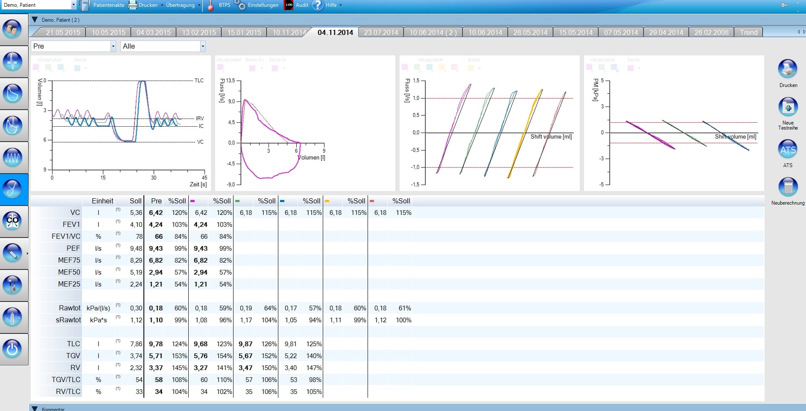Image resolution: width=806 pixels, height=411 pixels.
Task: Switch to the 21.05.2015 session tab
Action: [63, 32]
